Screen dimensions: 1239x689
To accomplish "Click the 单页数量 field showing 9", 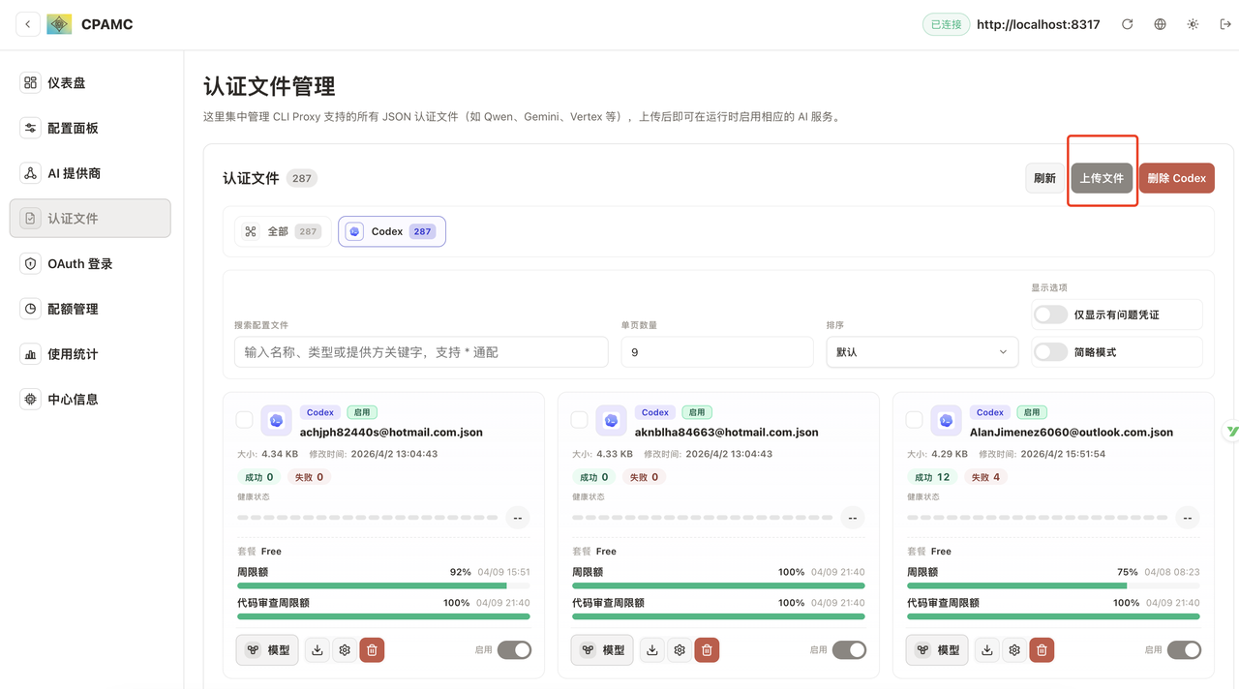I will (717, 352).
